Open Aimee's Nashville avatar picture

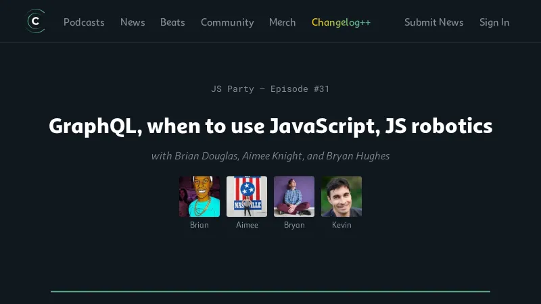tap(247, 197)
